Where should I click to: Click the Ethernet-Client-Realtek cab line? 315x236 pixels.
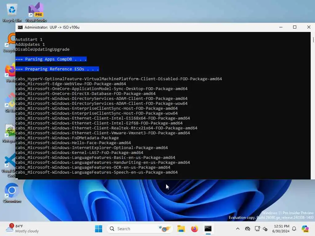106,128
